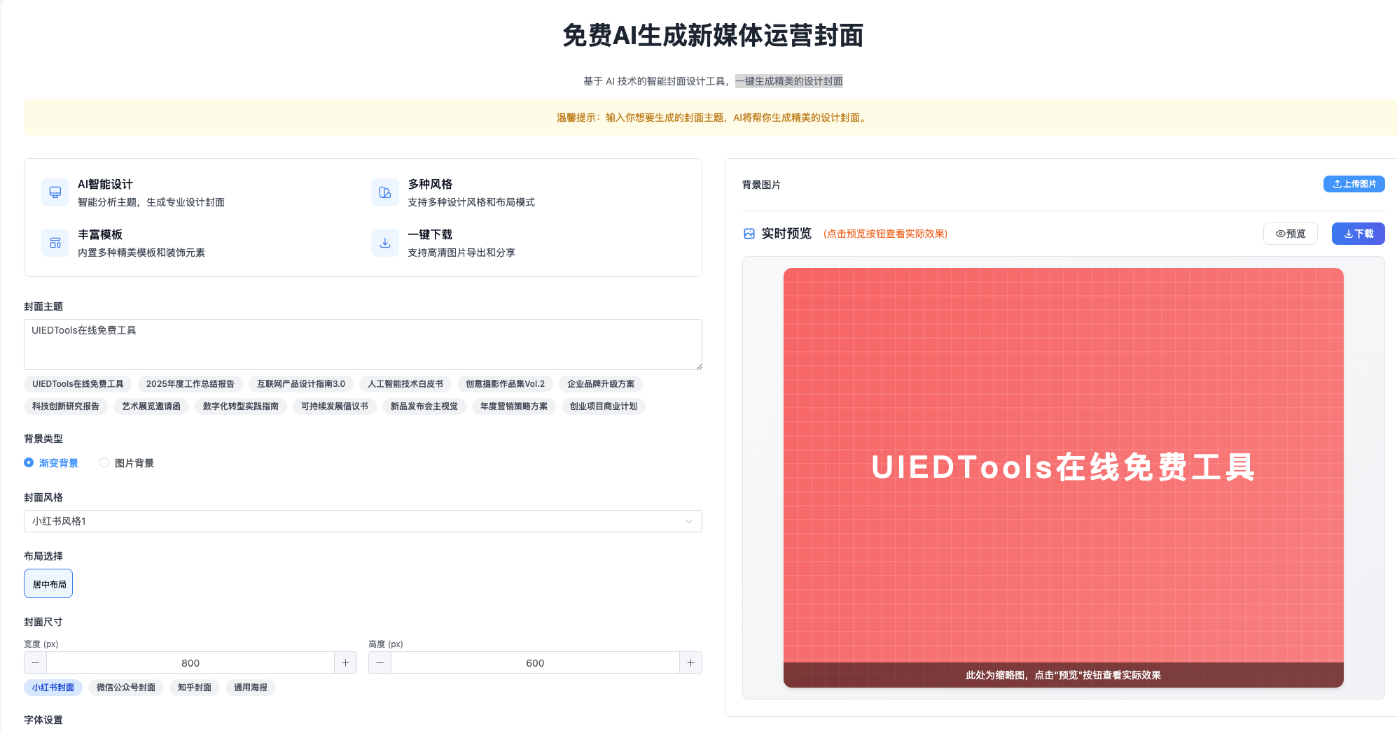Click the 丰富模板 template layout icon

(x=55, y=243)
